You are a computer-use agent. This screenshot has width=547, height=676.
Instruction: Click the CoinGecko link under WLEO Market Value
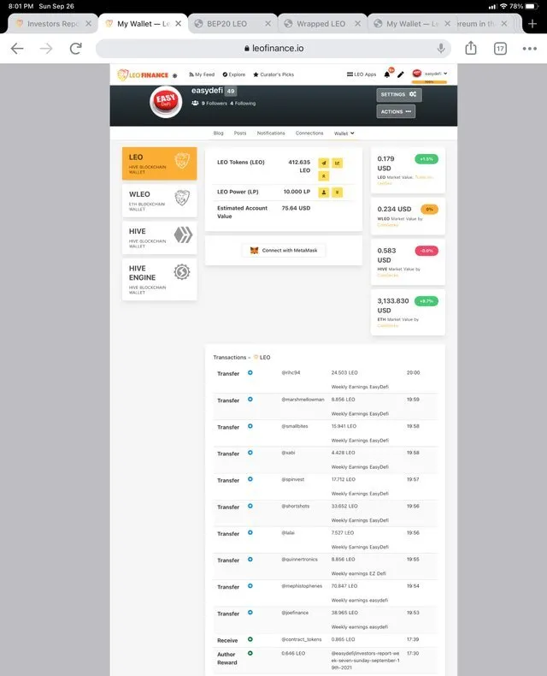(x=388, y=225)
